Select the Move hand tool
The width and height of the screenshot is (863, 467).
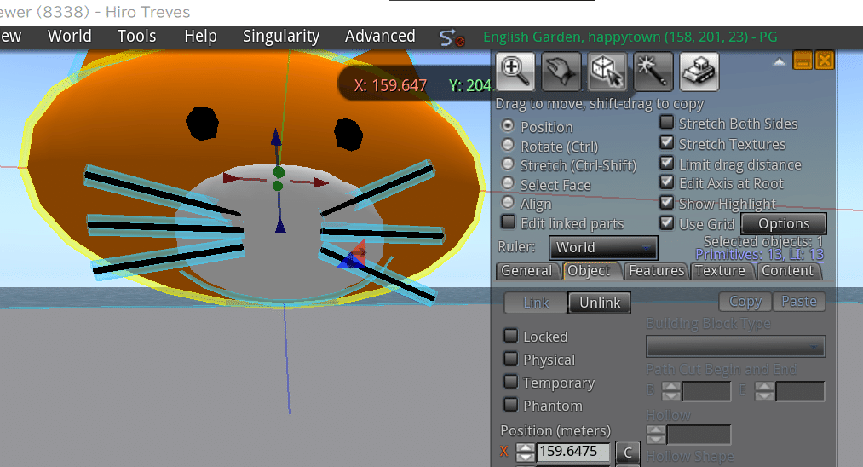click(x=561, y=72)
